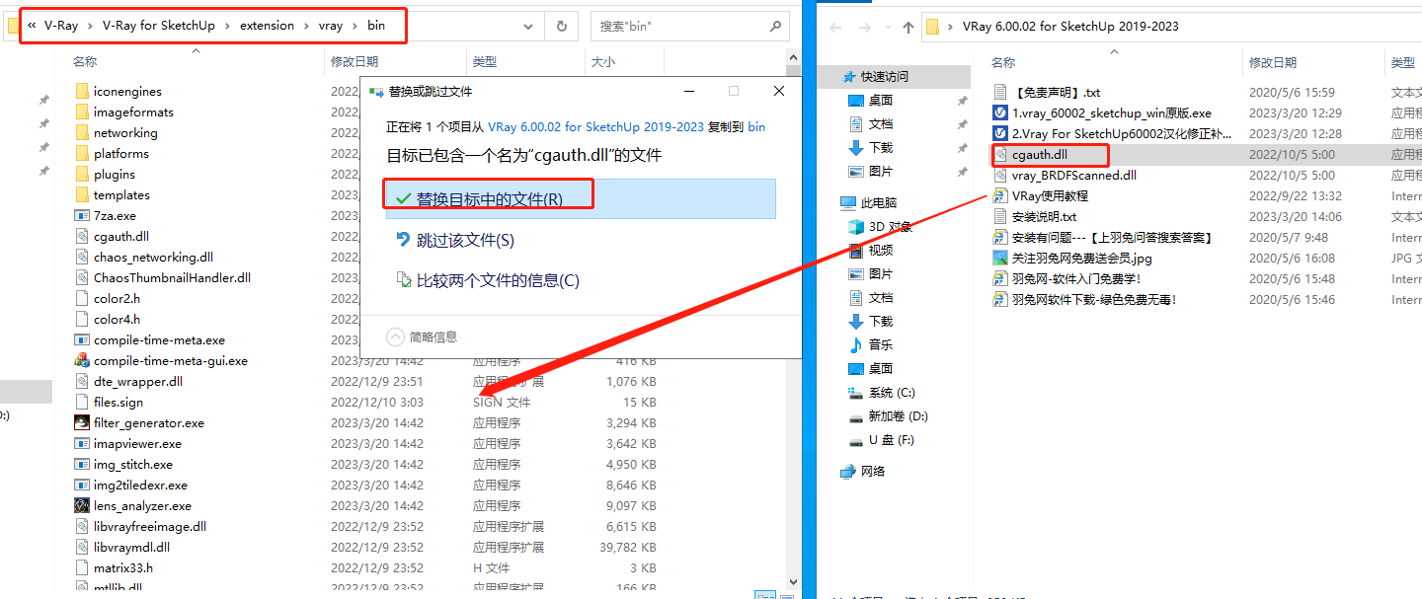The width and height of the screenshot is (1422, 599).
Task: Click the refresh button beside address bar
Action: (562, 27)
